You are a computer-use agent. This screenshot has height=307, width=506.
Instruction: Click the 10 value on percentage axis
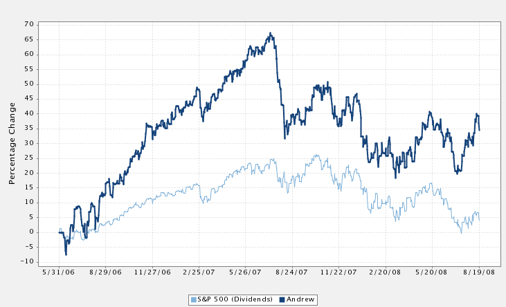[x=29, y=202]
